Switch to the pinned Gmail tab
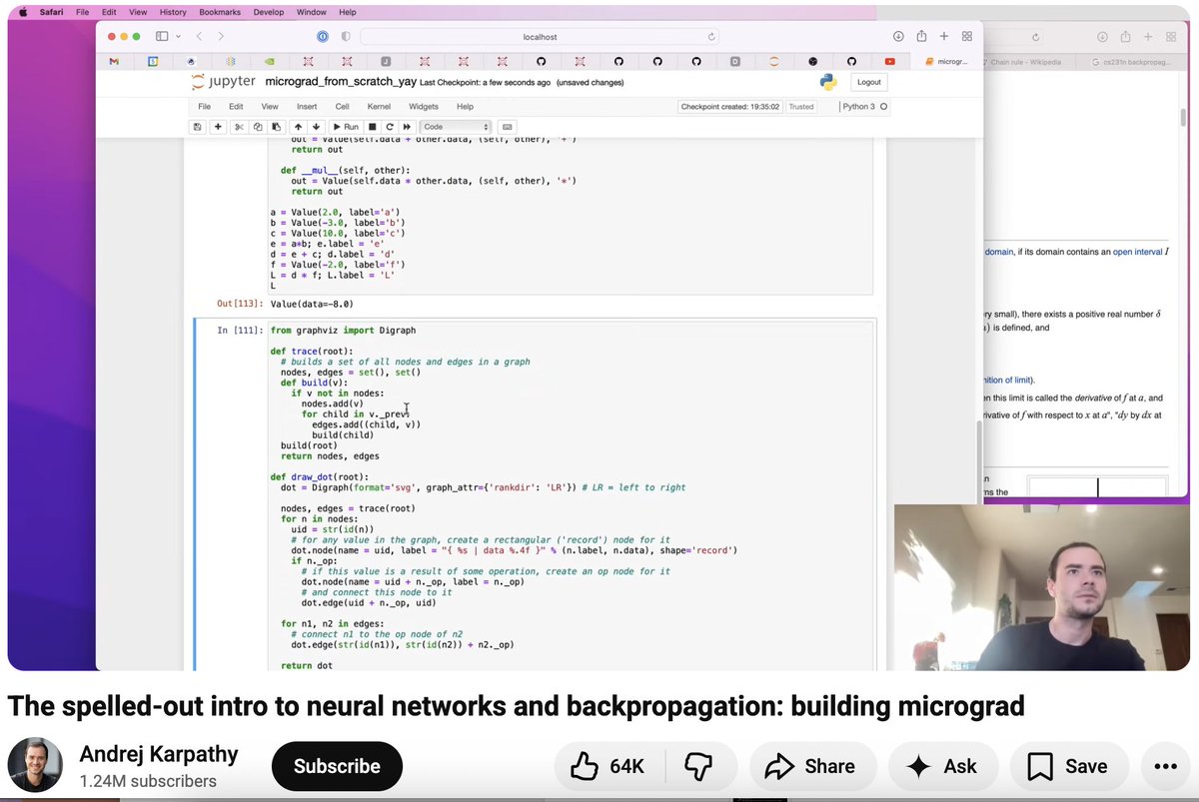The width and height of the screenshot is (1199, 802). 114,61
